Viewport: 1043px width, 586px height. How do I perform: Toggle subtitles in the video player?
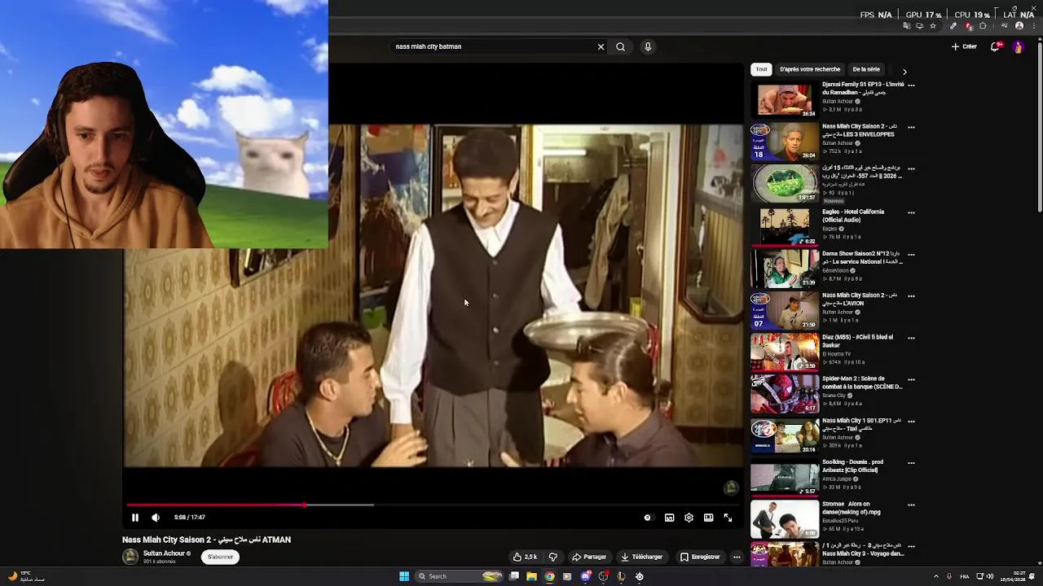tap(669, 518)
